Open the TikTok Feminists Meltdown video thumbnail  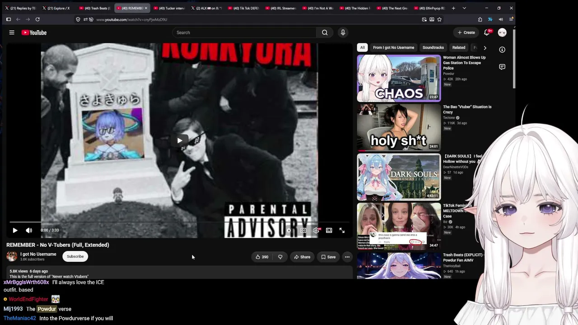[x=399, y=226]
